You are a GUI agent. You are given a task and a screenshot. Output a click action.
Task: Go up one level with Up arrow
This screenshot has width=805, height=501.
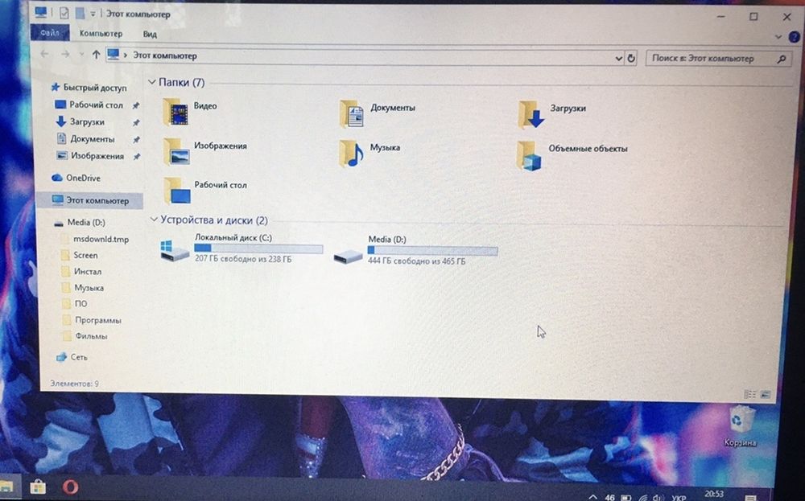point(96,55)
